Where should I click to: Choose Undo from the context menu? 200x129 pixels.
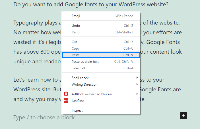coord(101,26)
